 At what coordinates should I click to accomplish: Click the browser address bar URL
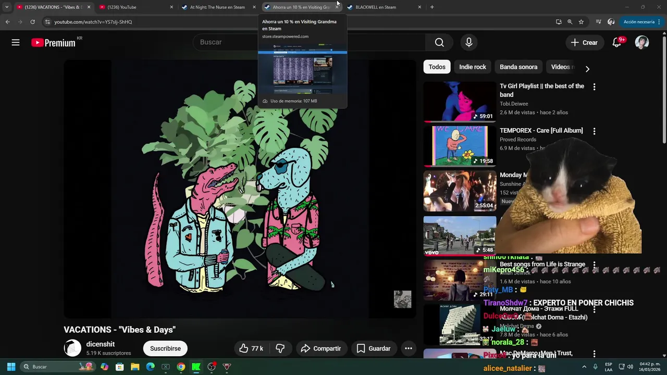coord(93,22)
